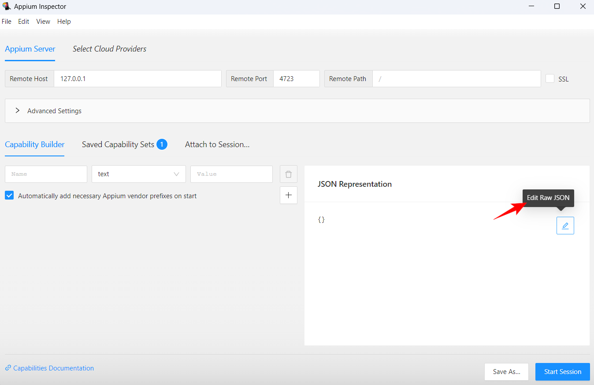Click the Appium Inspector app icon in title bar
This screenshot has height=385, width=594.
(x=7, y=7)
